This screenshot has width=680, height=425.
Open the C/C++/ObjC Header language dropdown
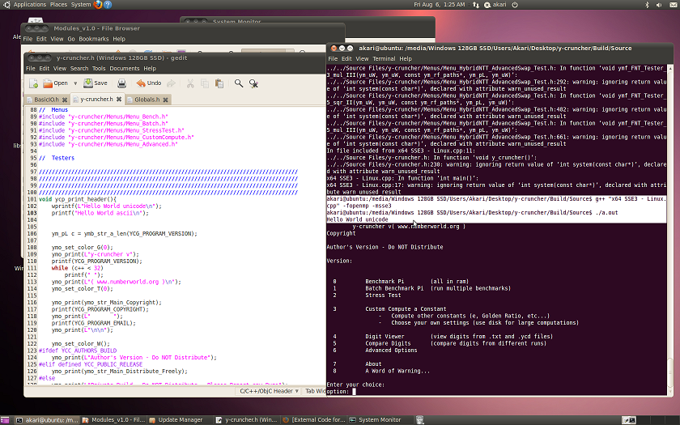pyautogui.click(x=267, y=391)
